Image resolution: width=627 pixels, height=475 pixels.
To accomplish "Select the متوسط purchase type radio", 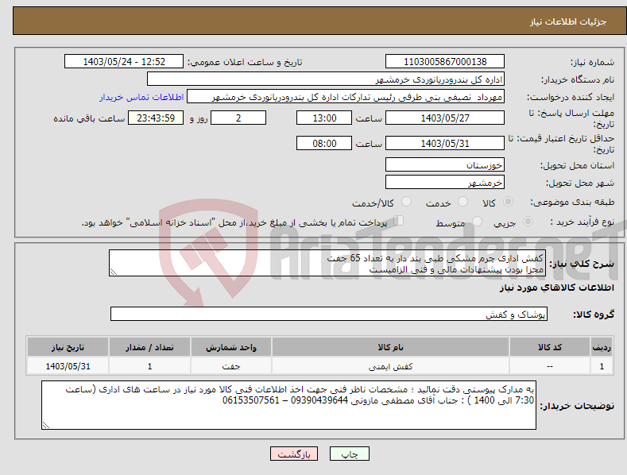I will (477, 221).
